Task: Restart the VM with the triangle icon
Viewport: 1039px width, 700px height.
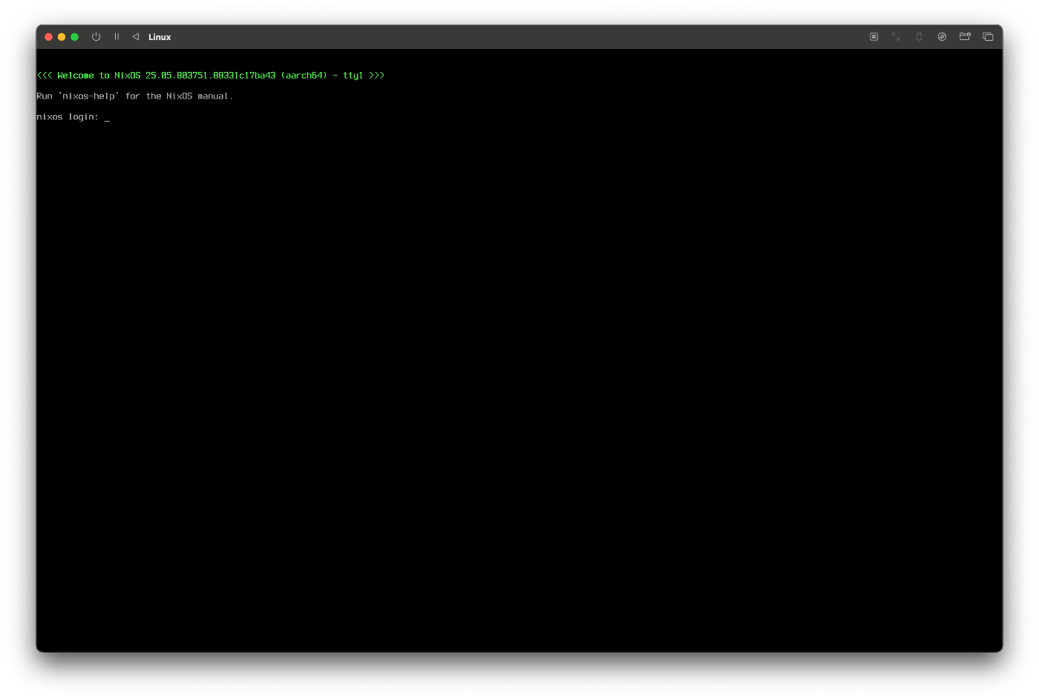Action: click(x=136, y=36)
